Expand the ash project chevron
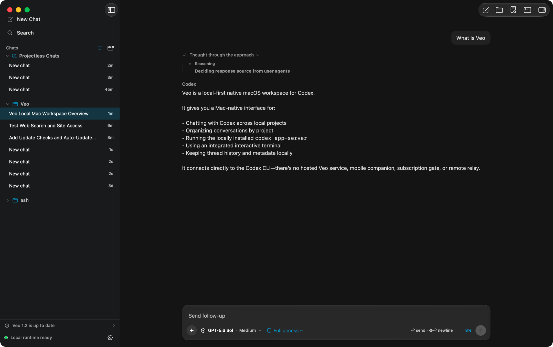This screenshot has width=553, height=347. tap(8, 200)
